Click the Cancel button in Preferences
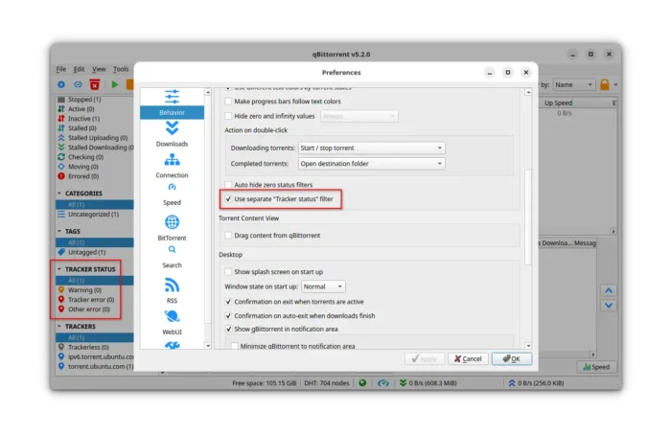This screenshot has width=671, height=434. coord(468,358)
